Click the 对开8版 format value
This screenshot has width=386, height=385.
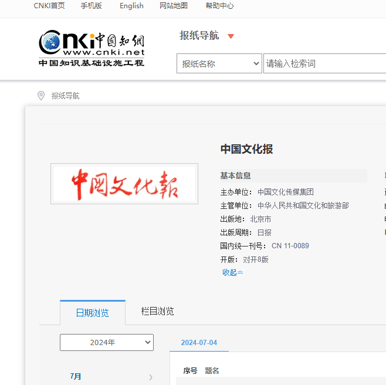pos(256,259)
